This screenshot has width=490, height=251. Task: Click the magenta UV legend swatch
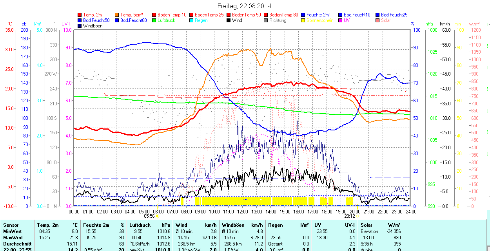pyautogui.click(x=340, y=20)
